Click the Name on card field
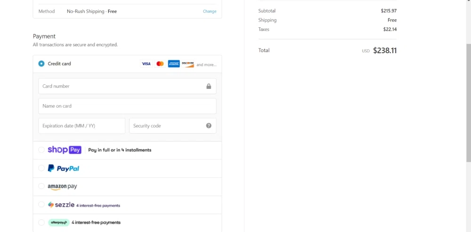 coord(127,106)
